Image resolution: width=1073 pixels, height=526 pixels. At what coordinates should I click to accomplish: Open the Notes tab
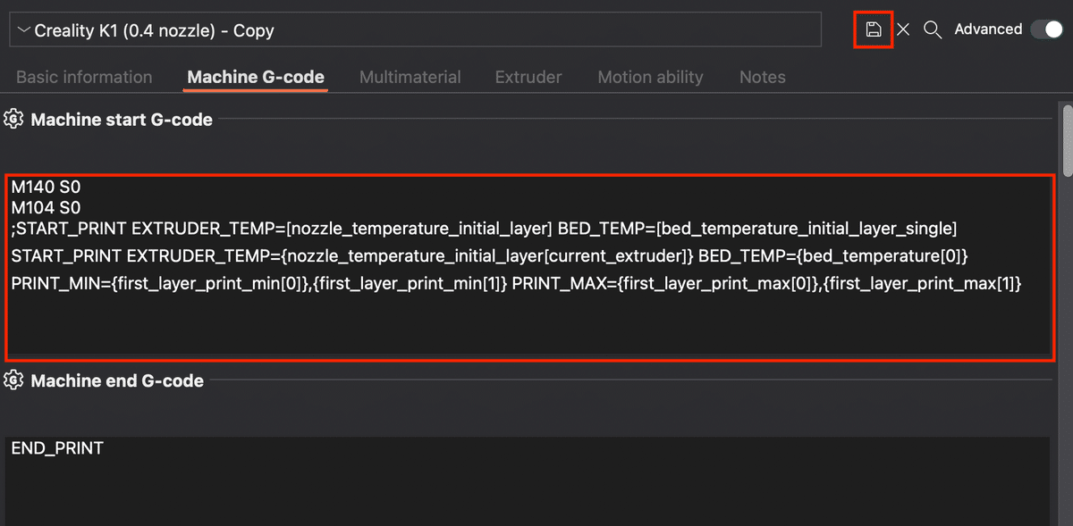click(x=763, y=77)
